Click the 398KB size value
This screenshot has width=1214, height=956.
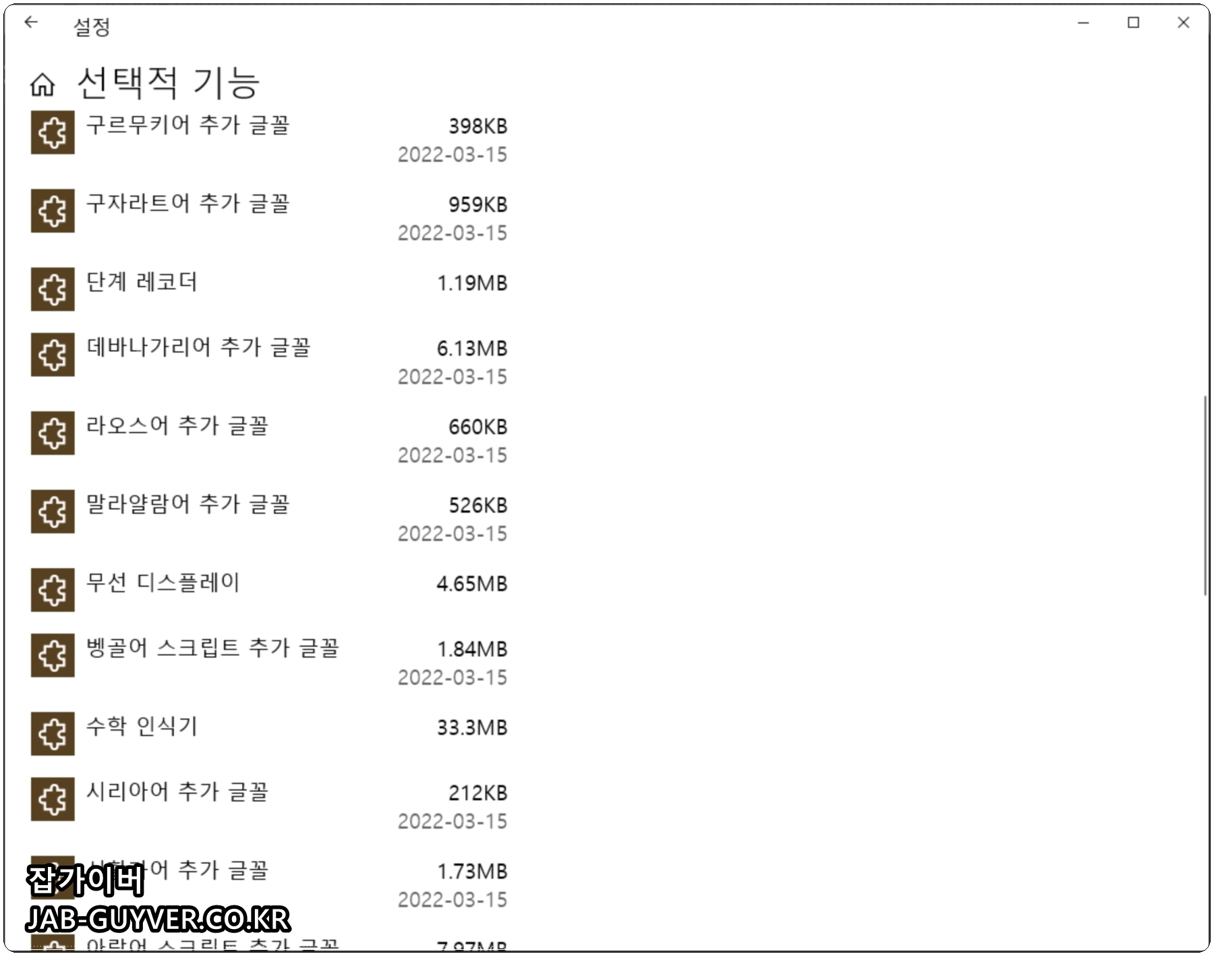pos(478,126)
